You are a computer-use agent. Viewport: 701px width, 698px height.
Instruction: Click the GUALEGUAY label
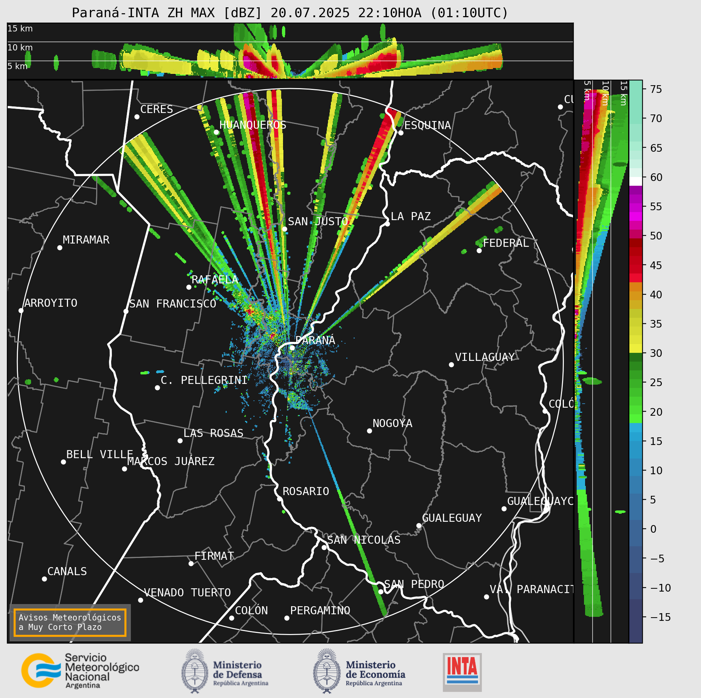point(452,518)
